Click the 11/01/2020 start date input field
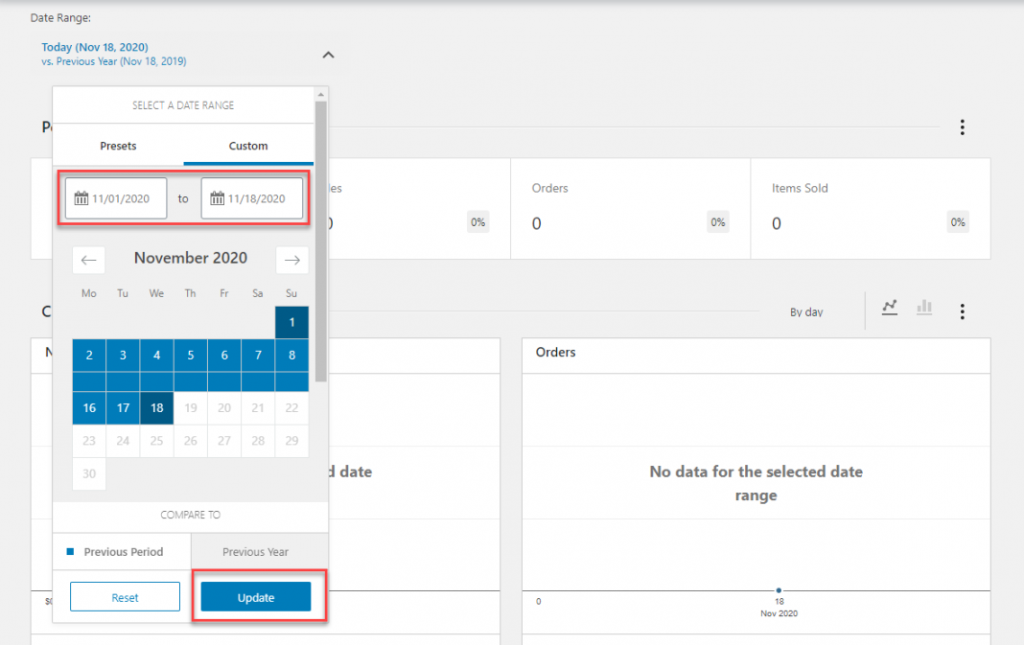 coord(120,197)
